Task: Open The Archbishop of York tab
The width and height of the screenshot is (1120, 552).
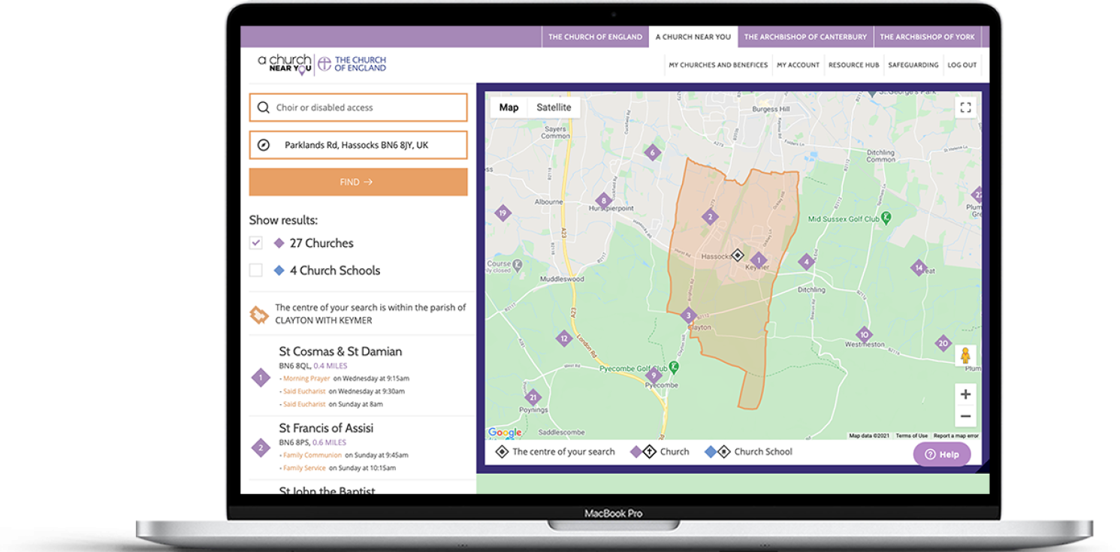Action: coord(928,37)
